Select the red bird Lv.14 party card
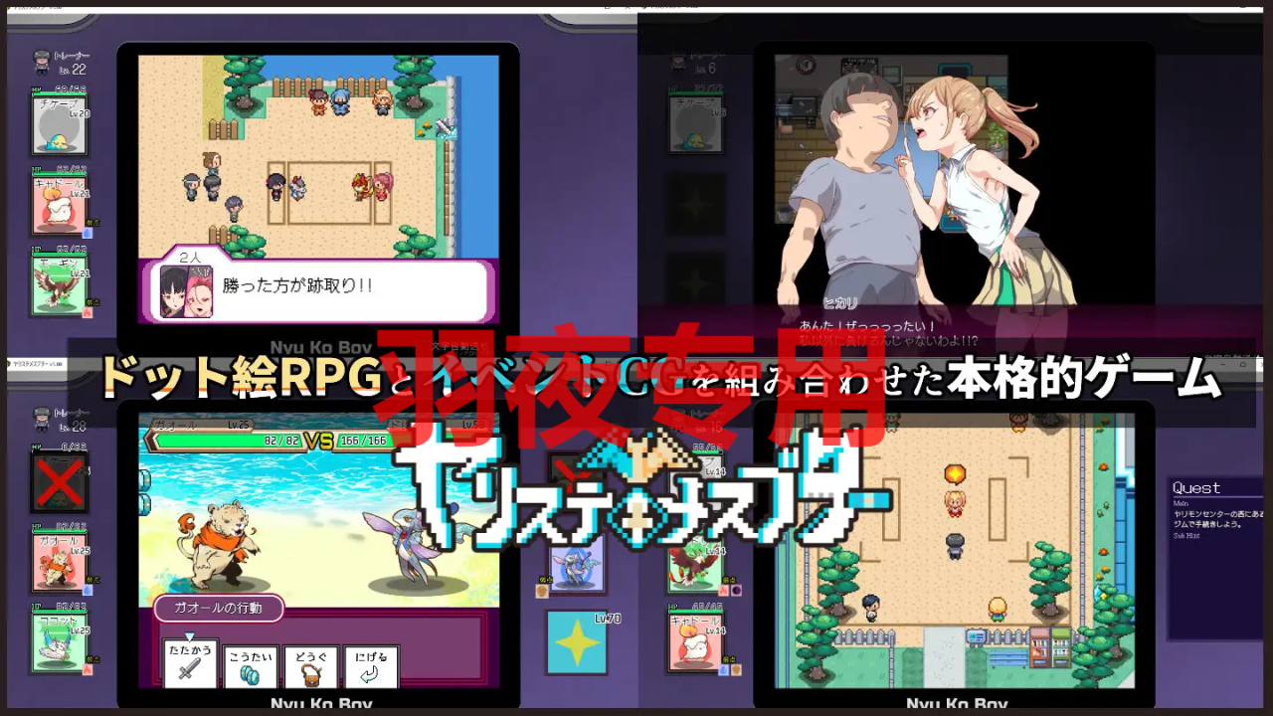 696,562
